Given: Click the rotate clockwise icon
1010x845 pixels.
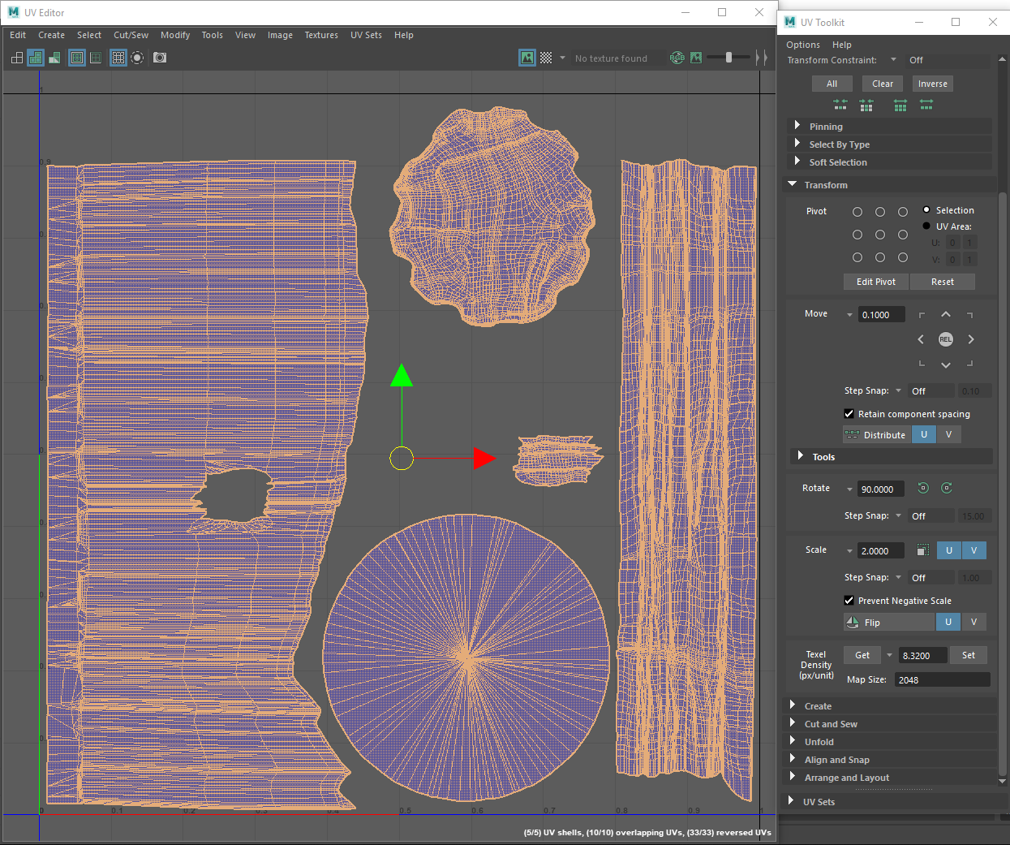Looking at the screenshot, I should 947,488.
